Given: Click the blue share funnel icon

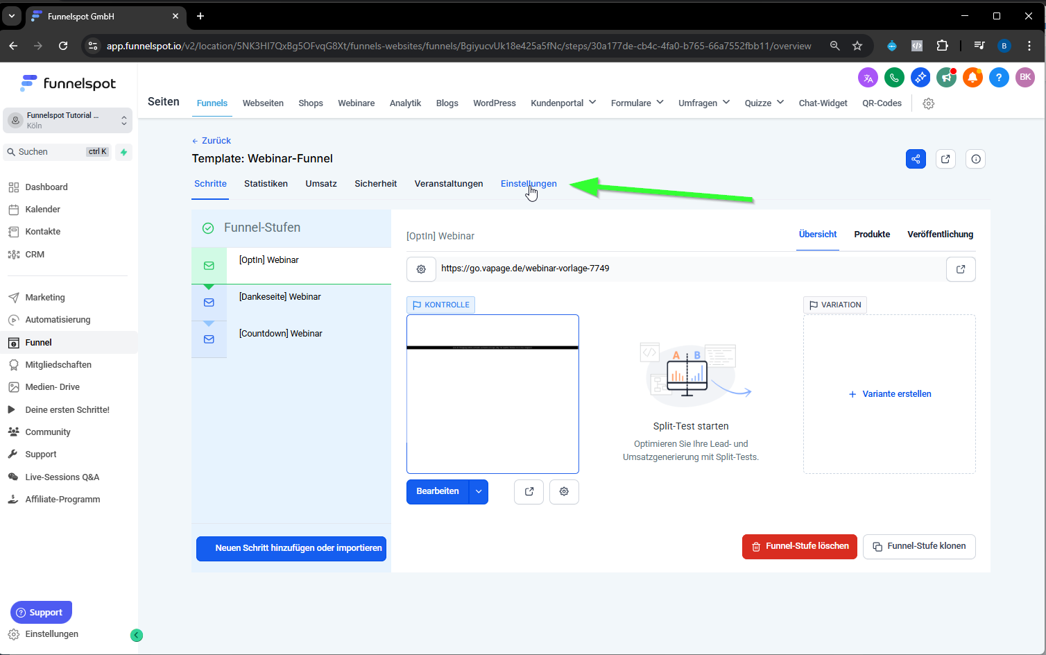Looking at the screenshot, I should coord(916,159).
